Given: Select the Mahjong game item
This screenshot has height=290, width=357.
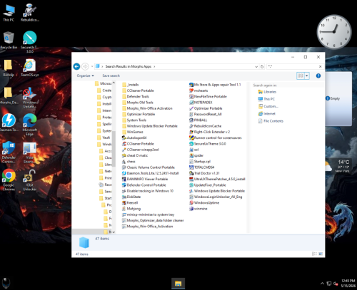Looking at the screenshot, I should (x=131, y=209).
